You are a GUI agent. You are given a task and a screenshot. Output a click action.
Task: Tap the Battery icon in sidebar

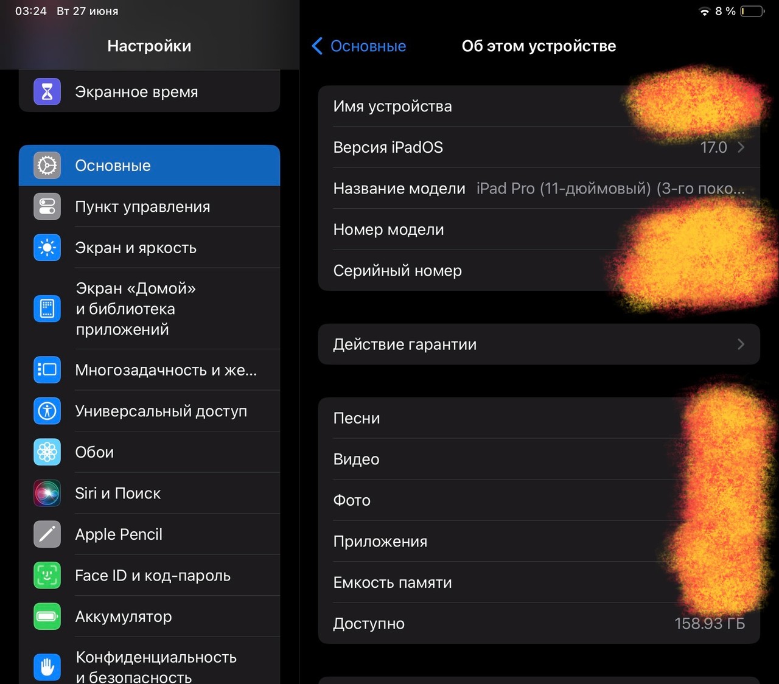(47, 616)
